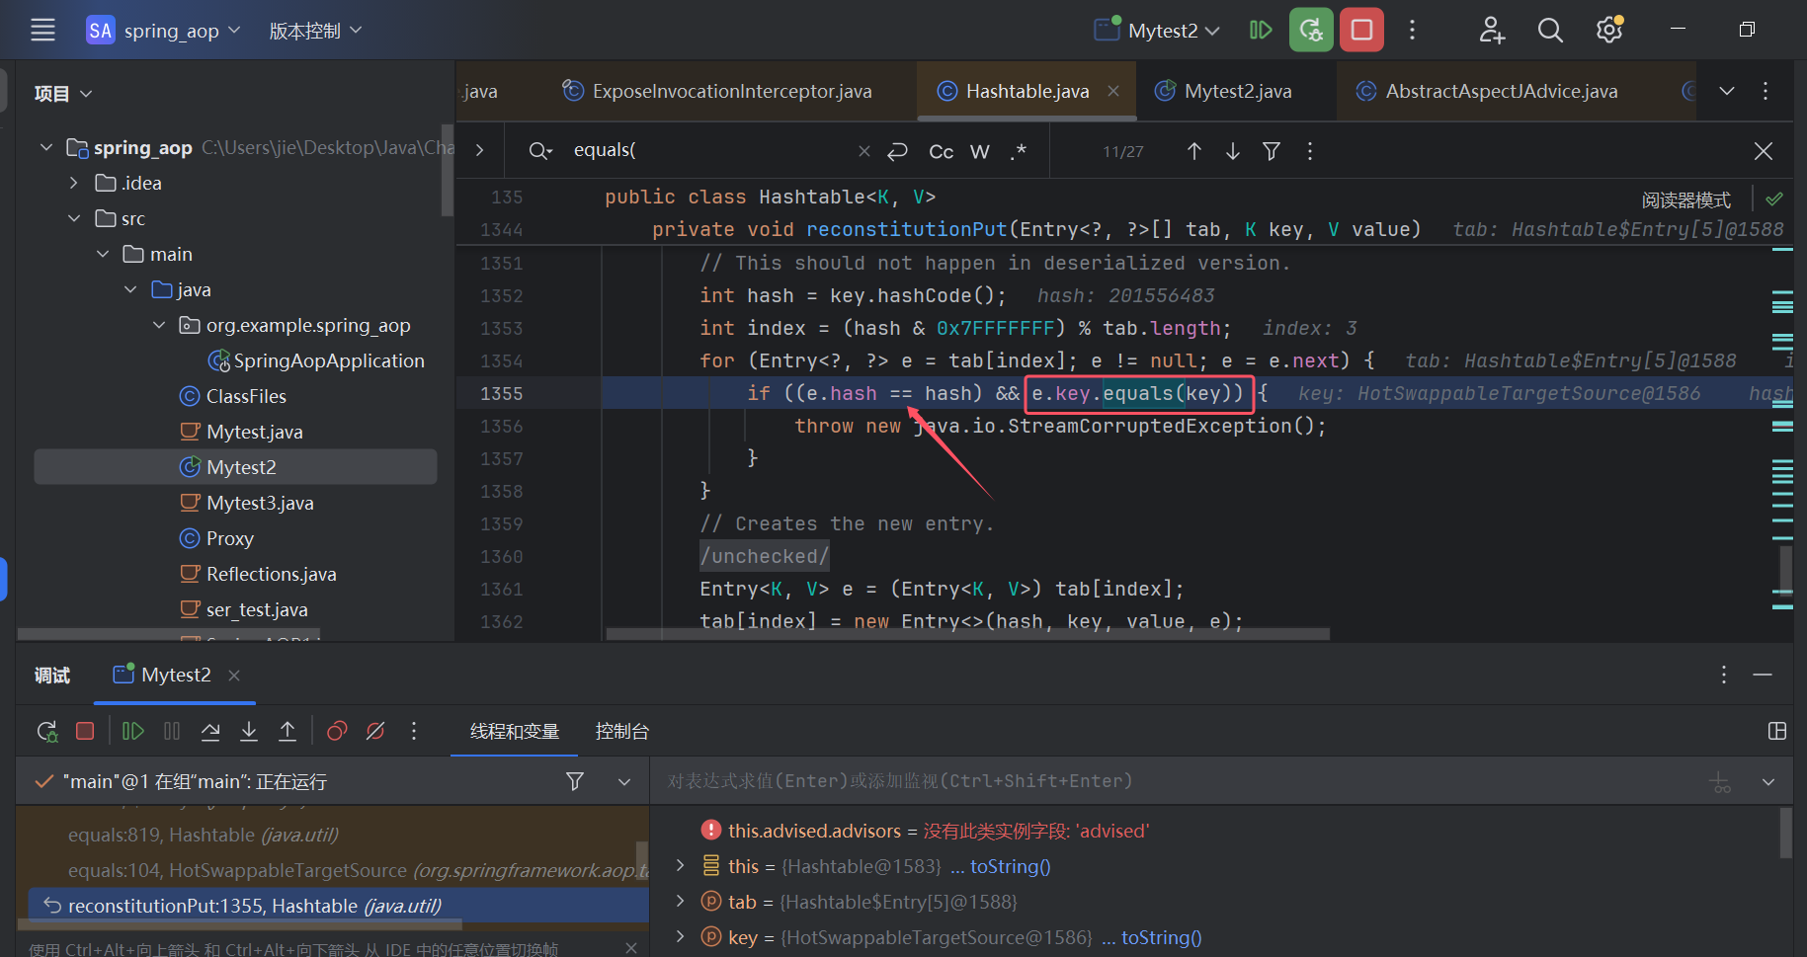Clear the search text

pos(864,150)
